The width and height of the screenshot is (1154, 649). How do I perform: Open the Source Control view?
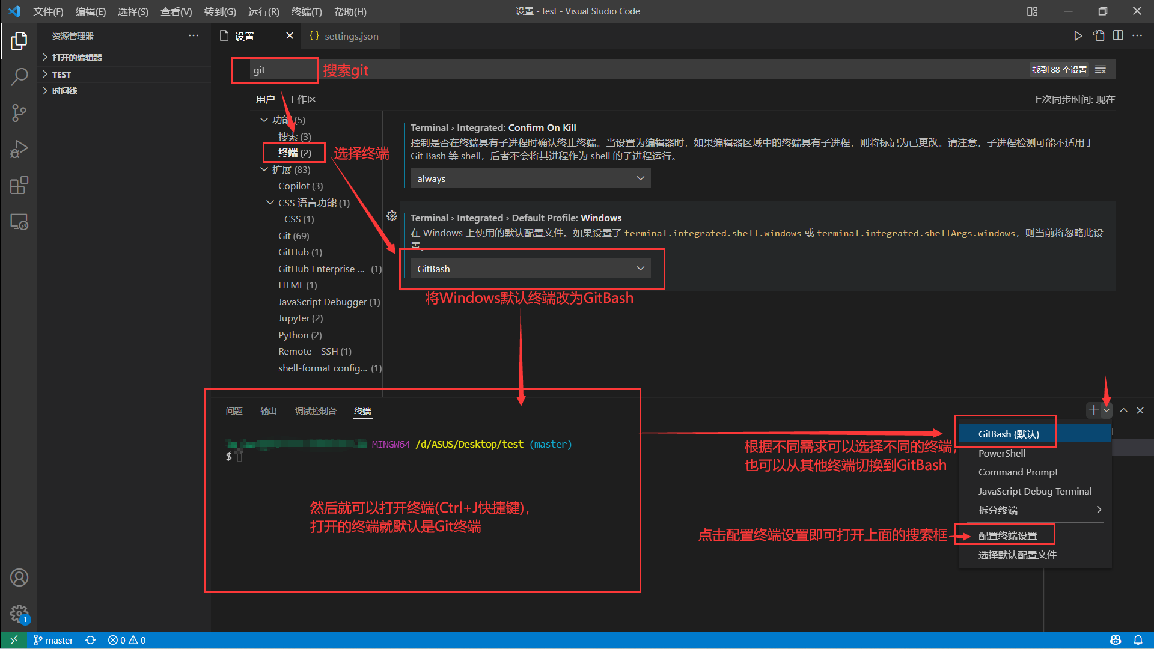[x=19, y=113]
